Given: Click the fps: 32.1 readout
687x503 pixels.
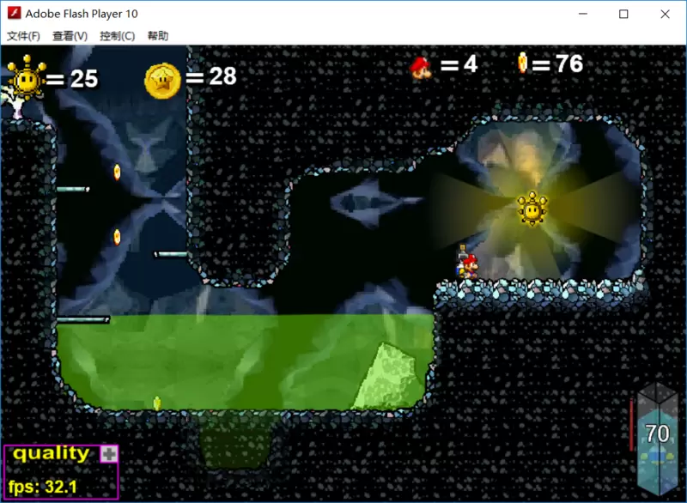Looking at the screenshot, I should pos(43,487).
